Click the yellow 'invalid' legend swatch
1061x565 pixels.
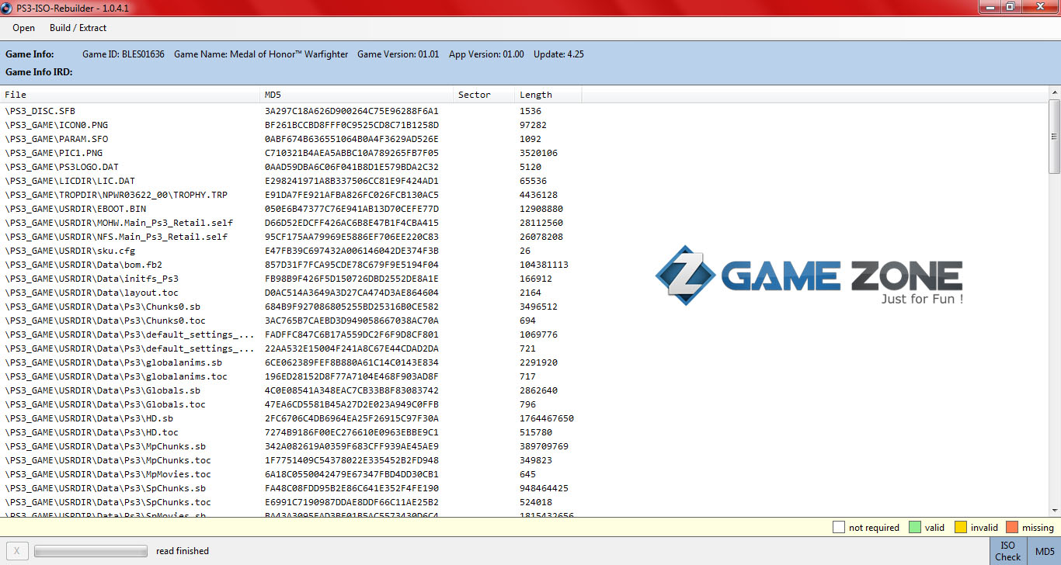[960, 528]
